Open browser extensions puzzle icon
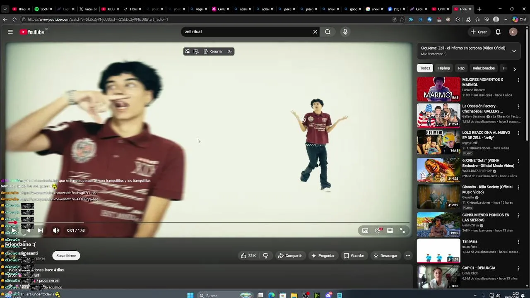The width and height of the screenshot is (530, 298). (458, 19)
